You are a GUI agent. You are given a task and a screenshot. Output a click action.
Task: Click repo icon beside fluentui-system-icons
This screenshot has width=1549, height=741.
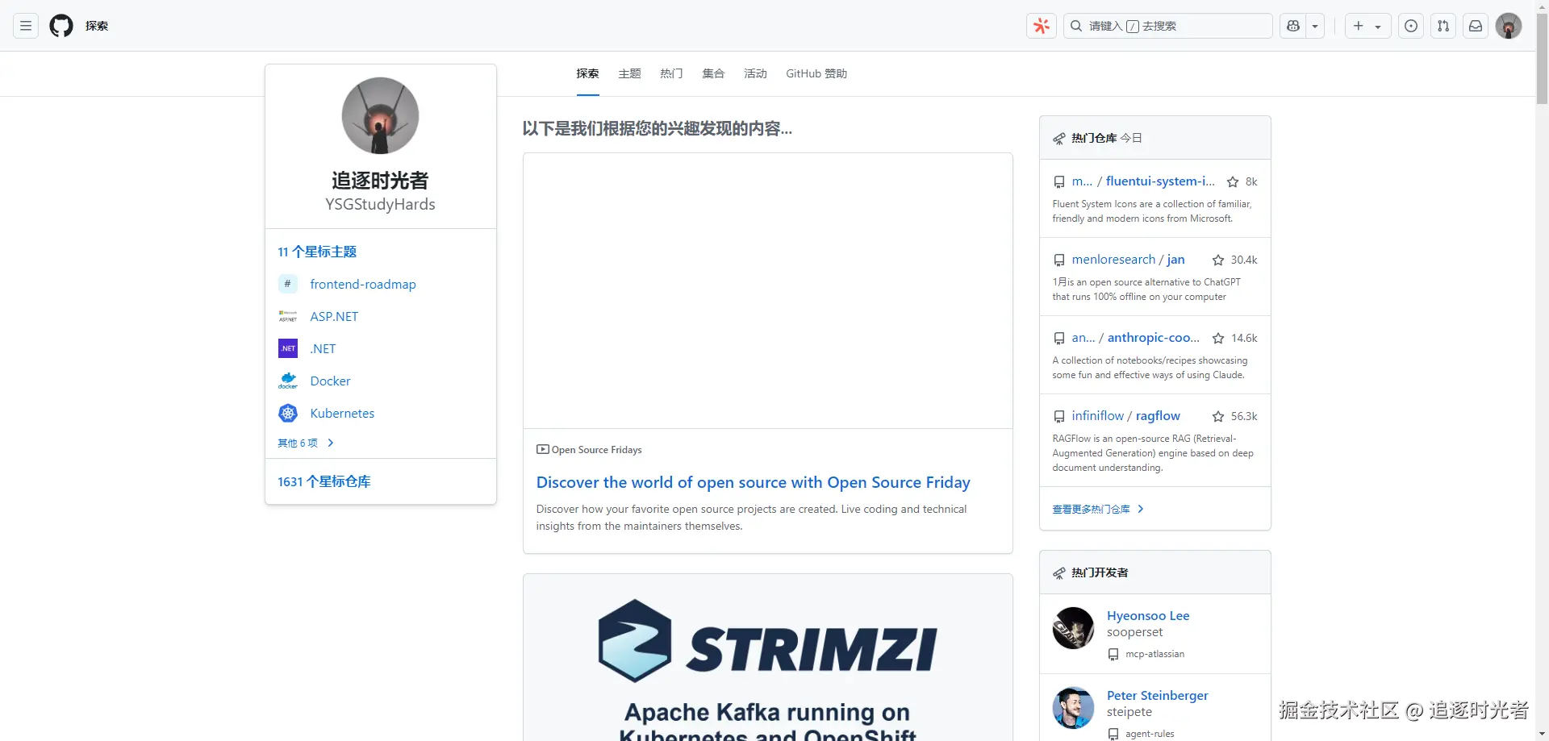point(1059,182)
